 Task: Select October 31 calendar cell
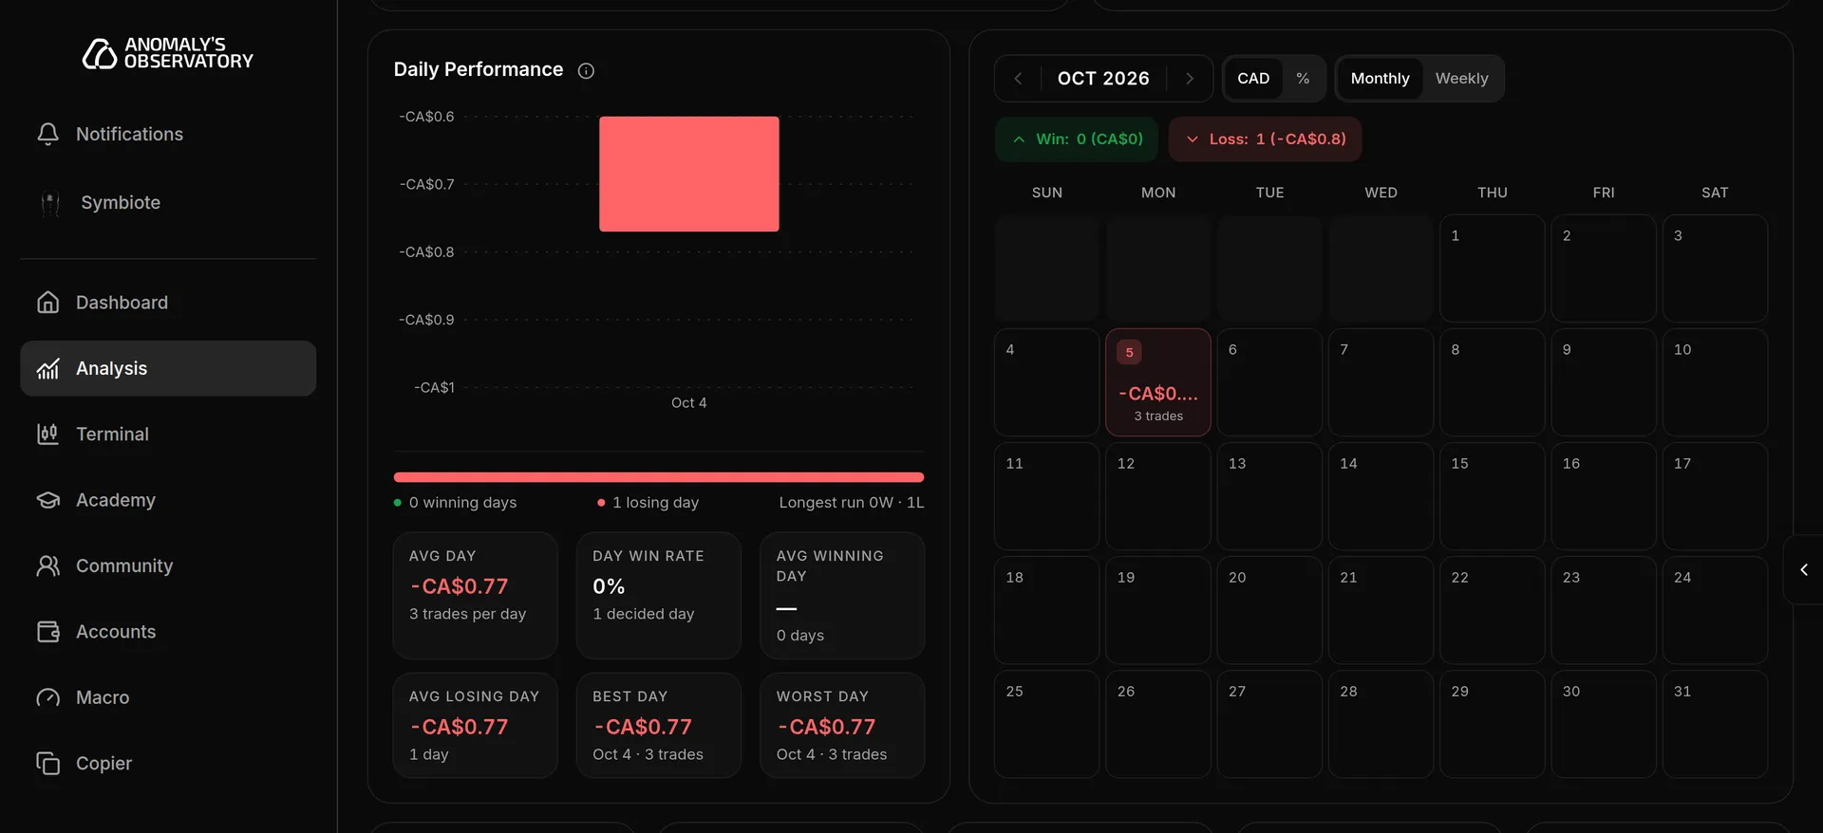tap(1715, 724)
